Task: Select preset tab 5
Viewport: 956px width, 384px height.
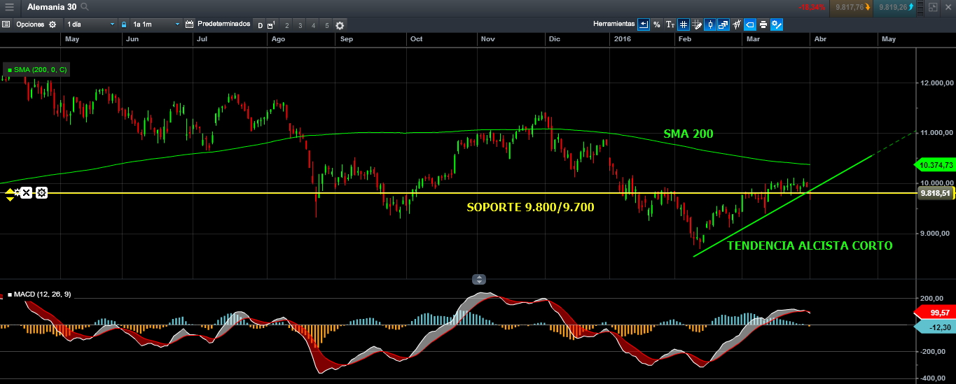Action: (326, 26)
